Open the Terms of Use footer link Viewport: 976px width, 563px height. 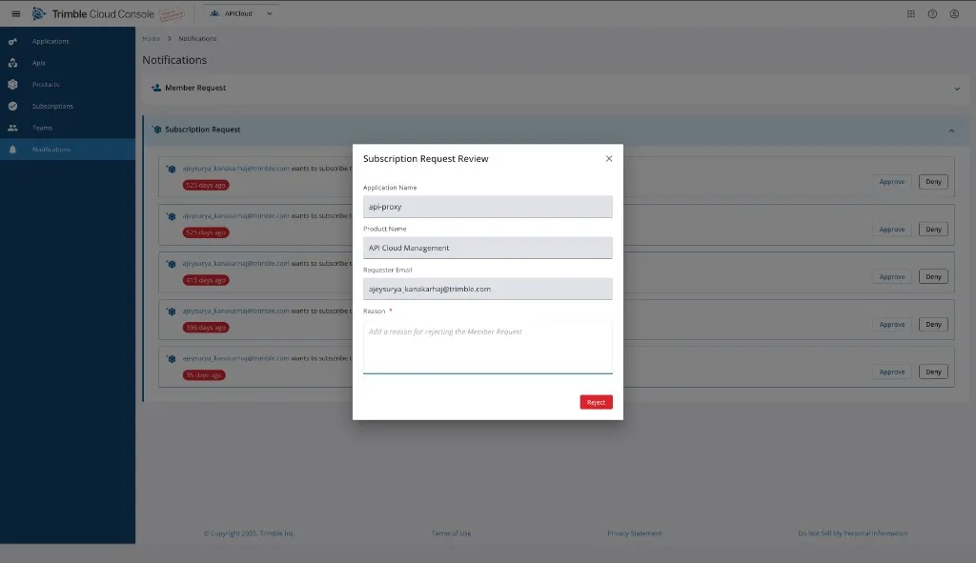tap(451, 533)
